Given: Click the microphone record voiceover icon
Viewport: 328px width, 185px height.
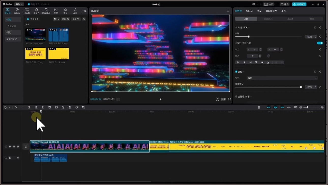Looking at the screenshot, I should click(259, 107).
